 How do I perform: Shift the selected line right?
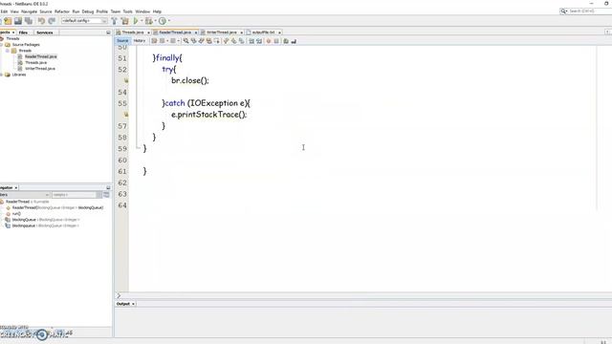pos(259,41)
